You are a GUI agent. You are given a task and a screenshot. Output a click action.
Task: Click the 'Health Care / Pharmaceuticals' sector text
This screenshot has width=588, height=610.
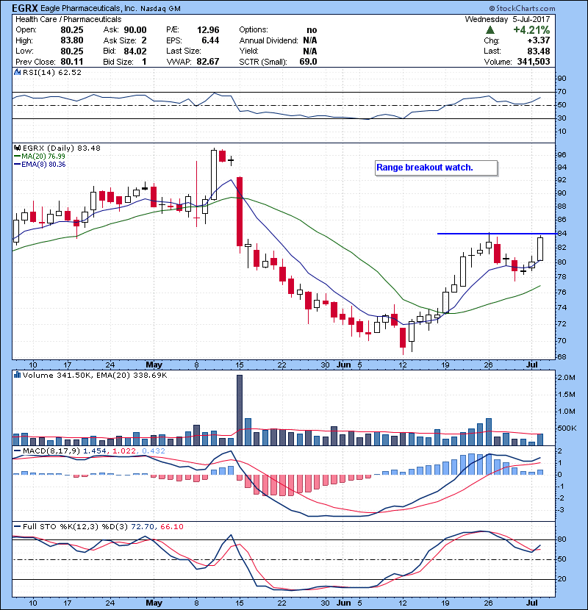click(68, 19)
